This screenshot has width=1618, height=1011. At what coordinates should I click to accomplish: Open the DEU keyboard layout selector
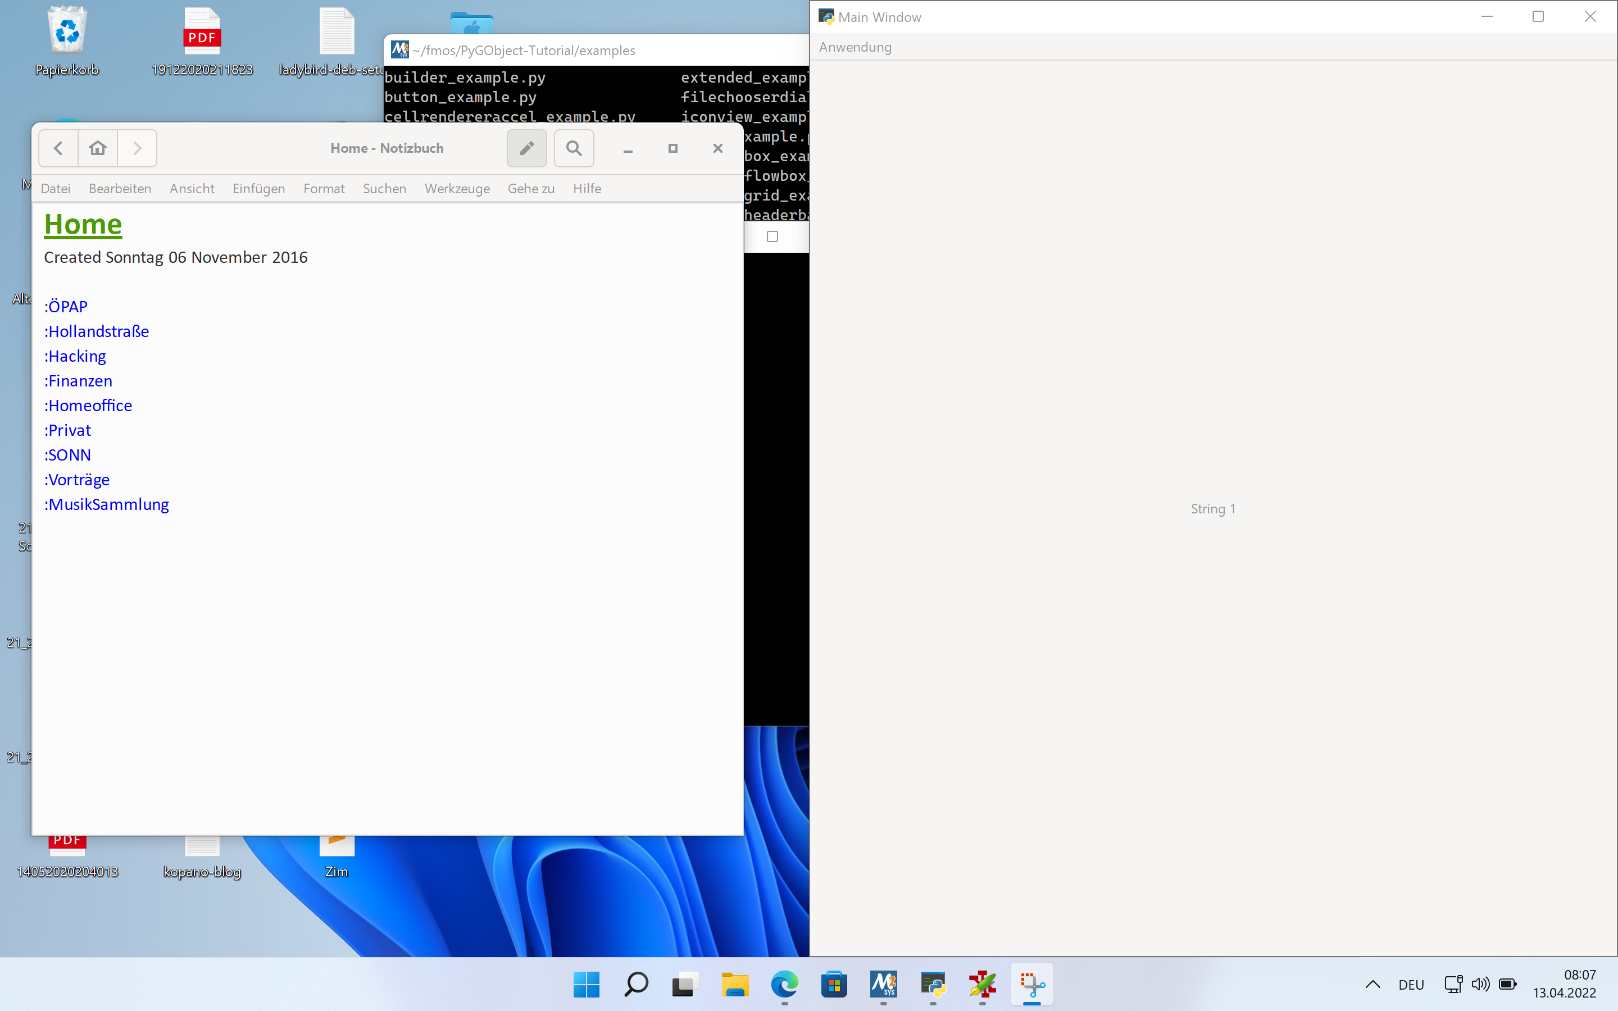[x=1411, y=984]
